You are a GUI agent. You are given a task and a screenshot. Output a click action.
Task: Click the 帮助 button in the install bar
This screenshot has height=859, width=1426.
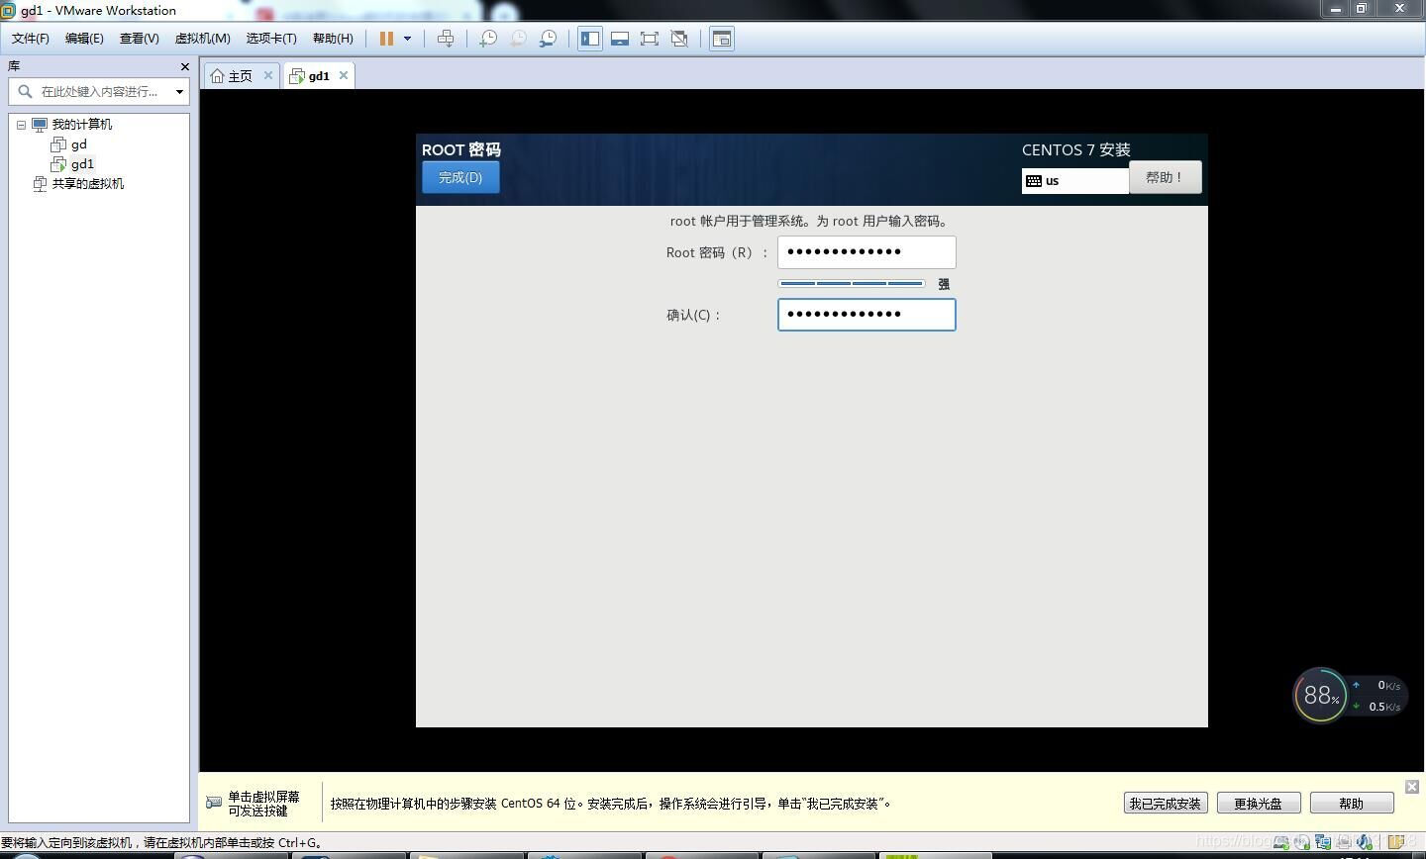coord(1352,804)
